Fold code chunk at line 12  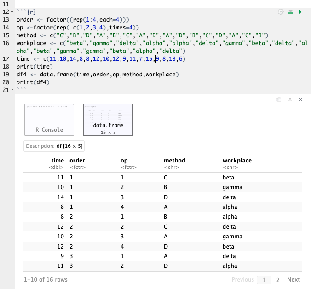coord(12,12)
